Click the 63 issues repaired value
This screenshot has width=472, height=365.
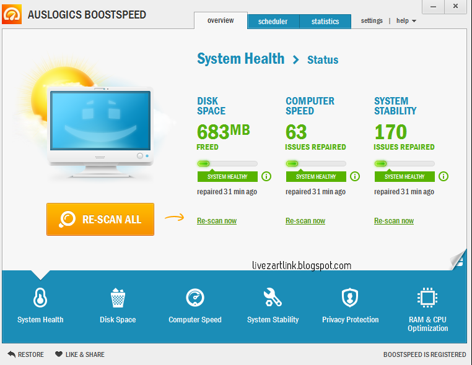point(296,132)
